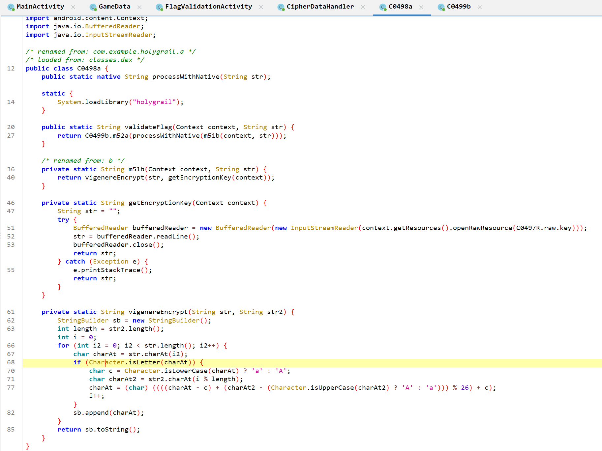This screenshot has width=602, height=451.
Task: Close the FlagValidationActivity tab
Action: click(x=261, y=7)
